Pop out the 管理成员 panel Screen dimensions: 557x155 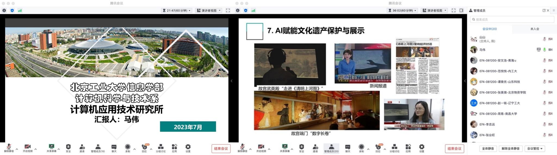(544, 10)
